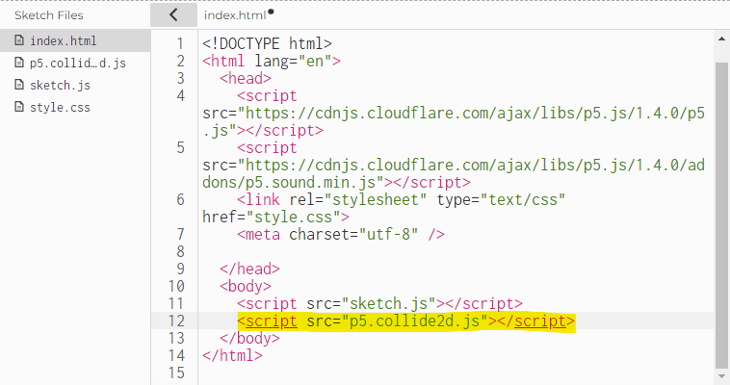Click line number 8 in the gutter
This screenshot has width=730, height=385.
[x=181, y=252]
